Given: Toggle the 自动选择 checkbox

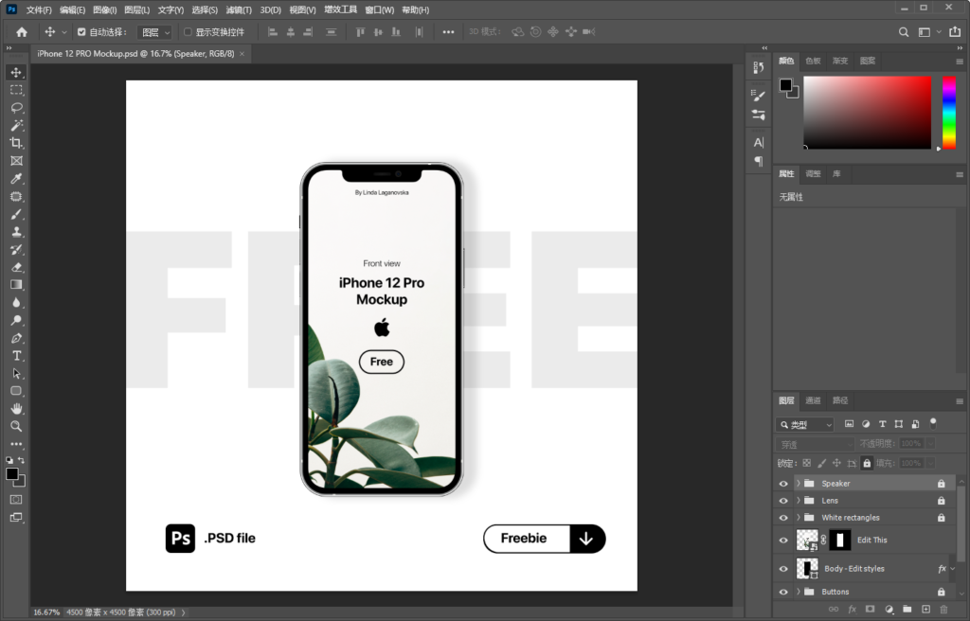Looking at the screenshot, I should [x=81, y=32].
